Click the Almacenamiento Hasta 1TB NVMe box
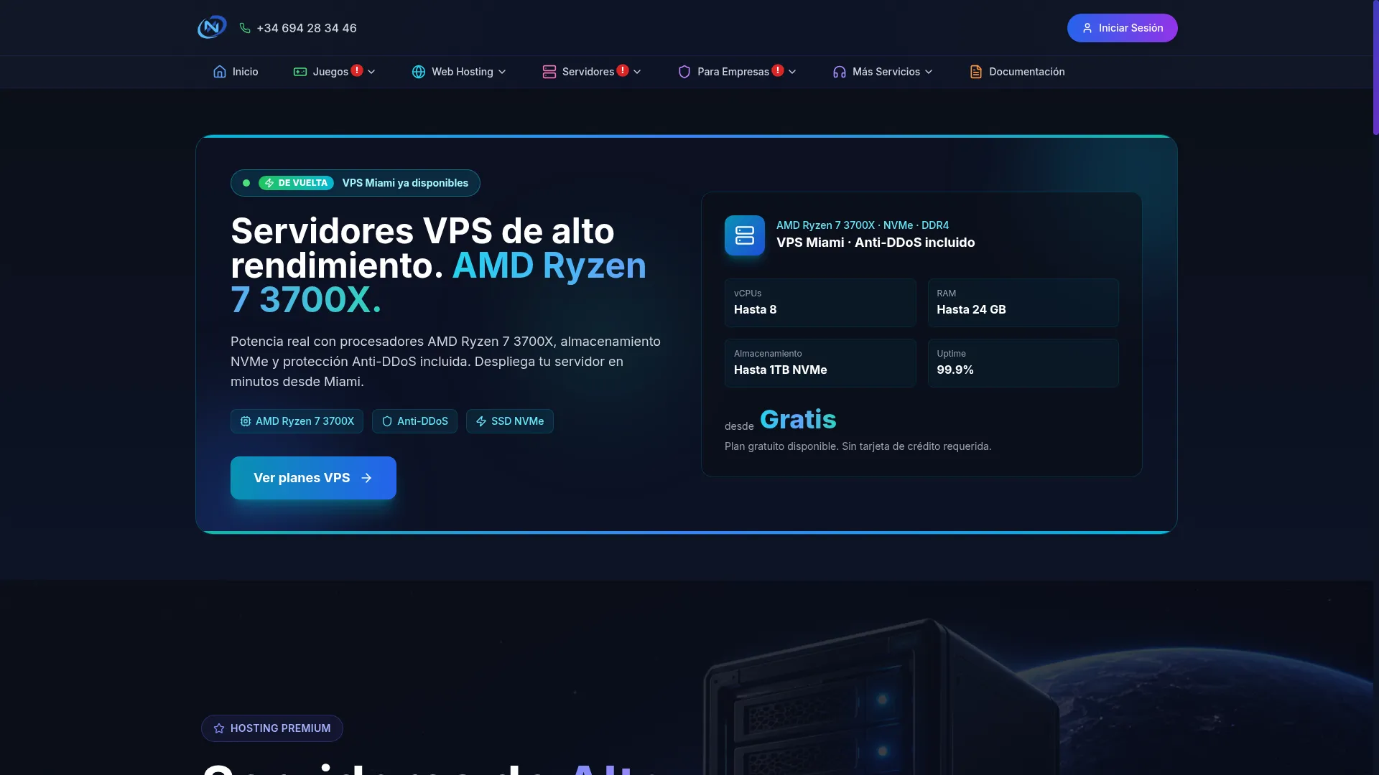Screen dimensions: 1379x775 [820, 363]
